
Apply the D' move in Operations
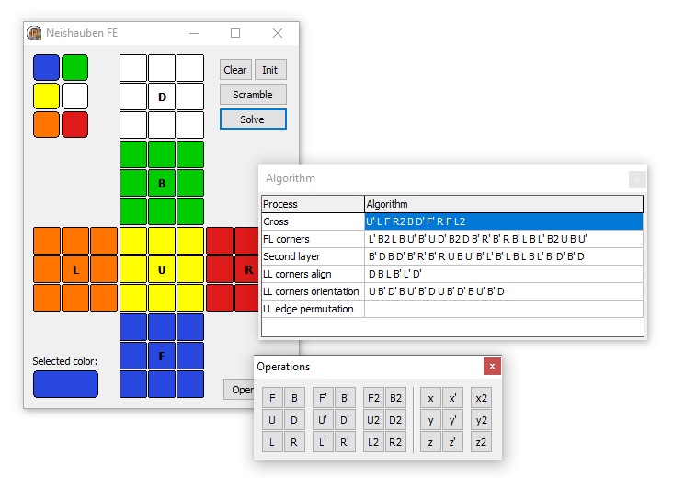coord(345,420)
